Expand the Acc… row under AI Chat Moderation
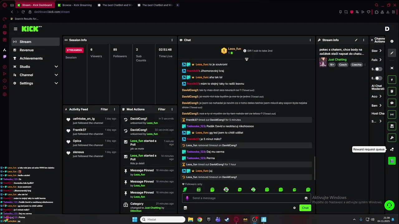399x224 pixels. tap(380, 96)
